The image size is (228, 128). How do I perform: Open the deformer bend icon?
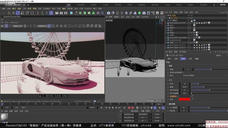(x=98, y=13)
